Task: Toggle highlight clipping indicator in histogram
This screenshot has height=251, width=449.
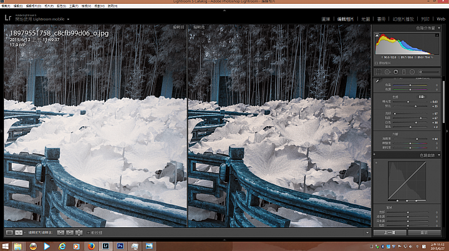Action: (x=437, y=35)
